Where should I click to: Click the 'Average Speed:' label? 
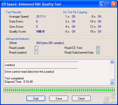[x=19, y=17]
